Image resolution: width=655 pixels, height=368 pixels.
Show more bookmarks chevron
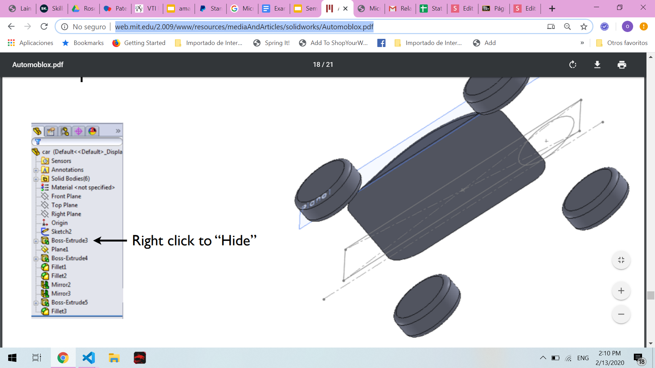[582, 43]
